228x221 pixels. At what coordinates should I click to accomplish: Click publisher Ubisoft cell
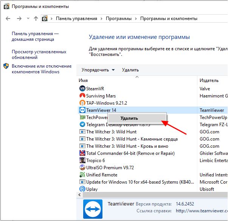[206, 189]
